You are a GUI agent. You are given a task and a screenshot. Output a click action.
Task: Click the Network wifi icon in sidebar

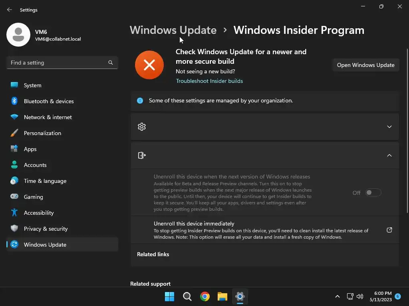click(14, 117)
